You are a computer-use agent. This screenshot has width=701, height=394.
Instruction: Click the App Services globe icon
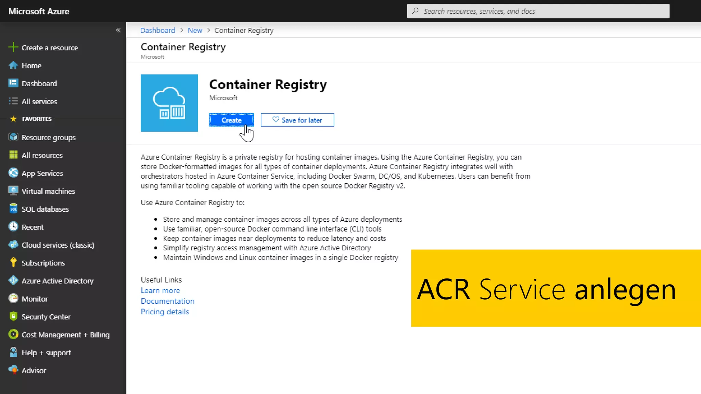pos(13,173)
